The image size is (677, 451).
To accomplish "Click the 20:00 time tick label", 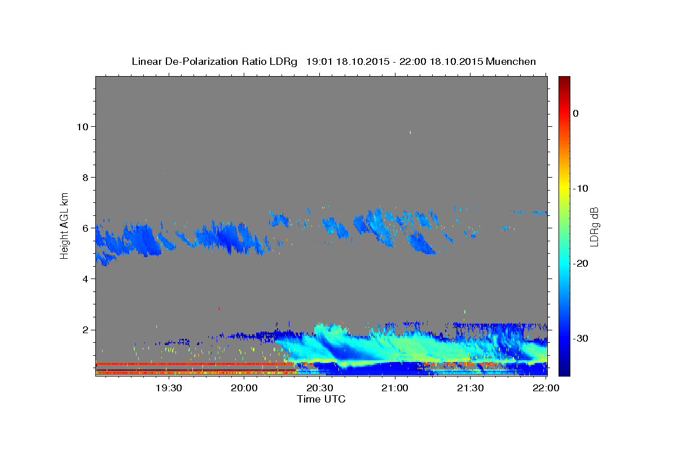I will (x=244, y=388).
